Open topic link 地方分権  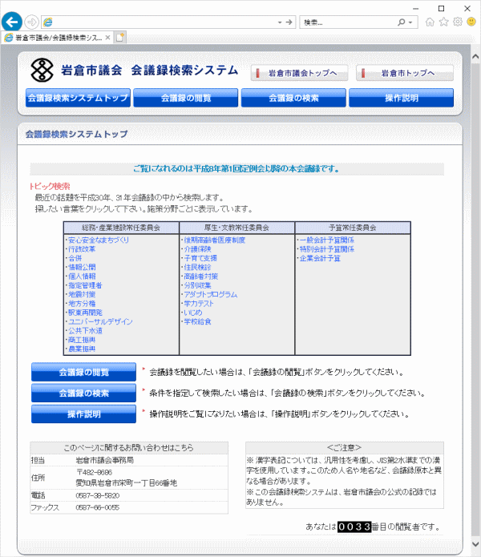tap(82, 304)
